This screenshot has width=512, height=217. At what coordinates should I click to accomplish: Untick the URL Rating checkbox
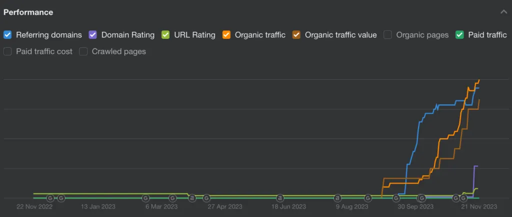point(165,35)
